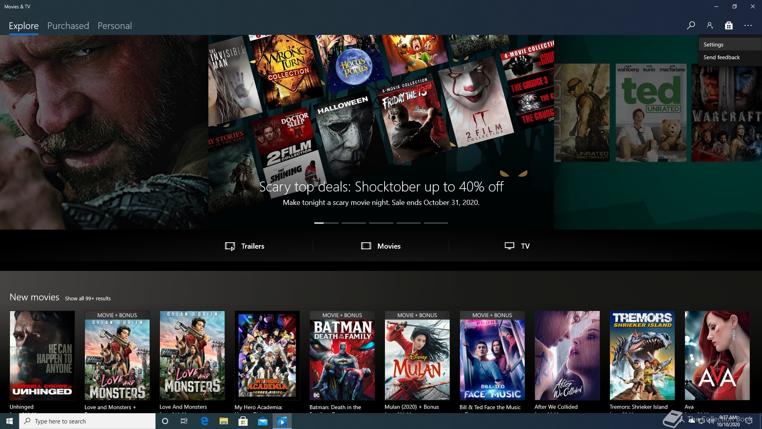Open Love and Monsters + Bonus poster
Viewport: 762px width, 429px height.
coord(117,356)
